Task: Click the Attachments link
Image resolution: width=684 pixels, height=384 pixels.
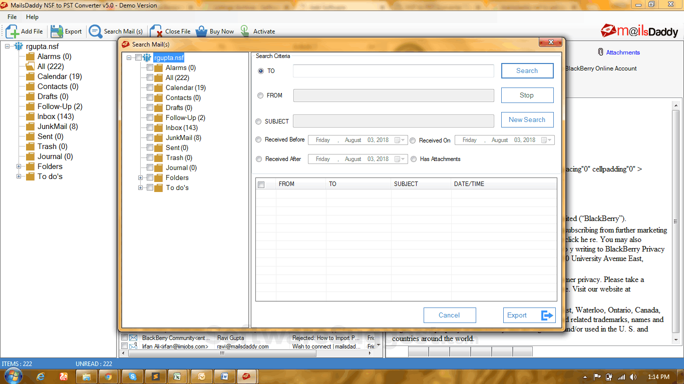Action: (623, 52)
